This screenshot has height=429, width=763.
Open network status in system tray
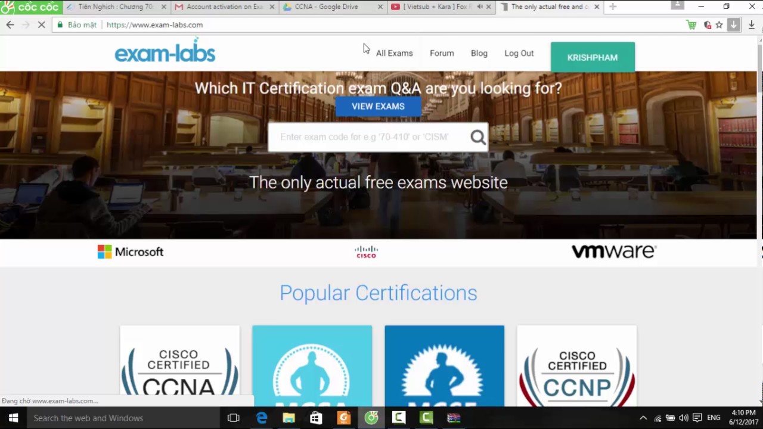(657, 418)
